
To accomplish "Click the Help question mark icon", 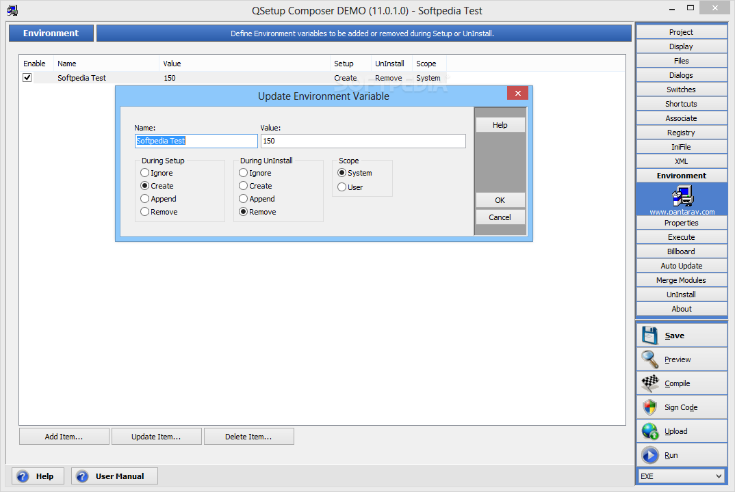I will click(23, 476).
